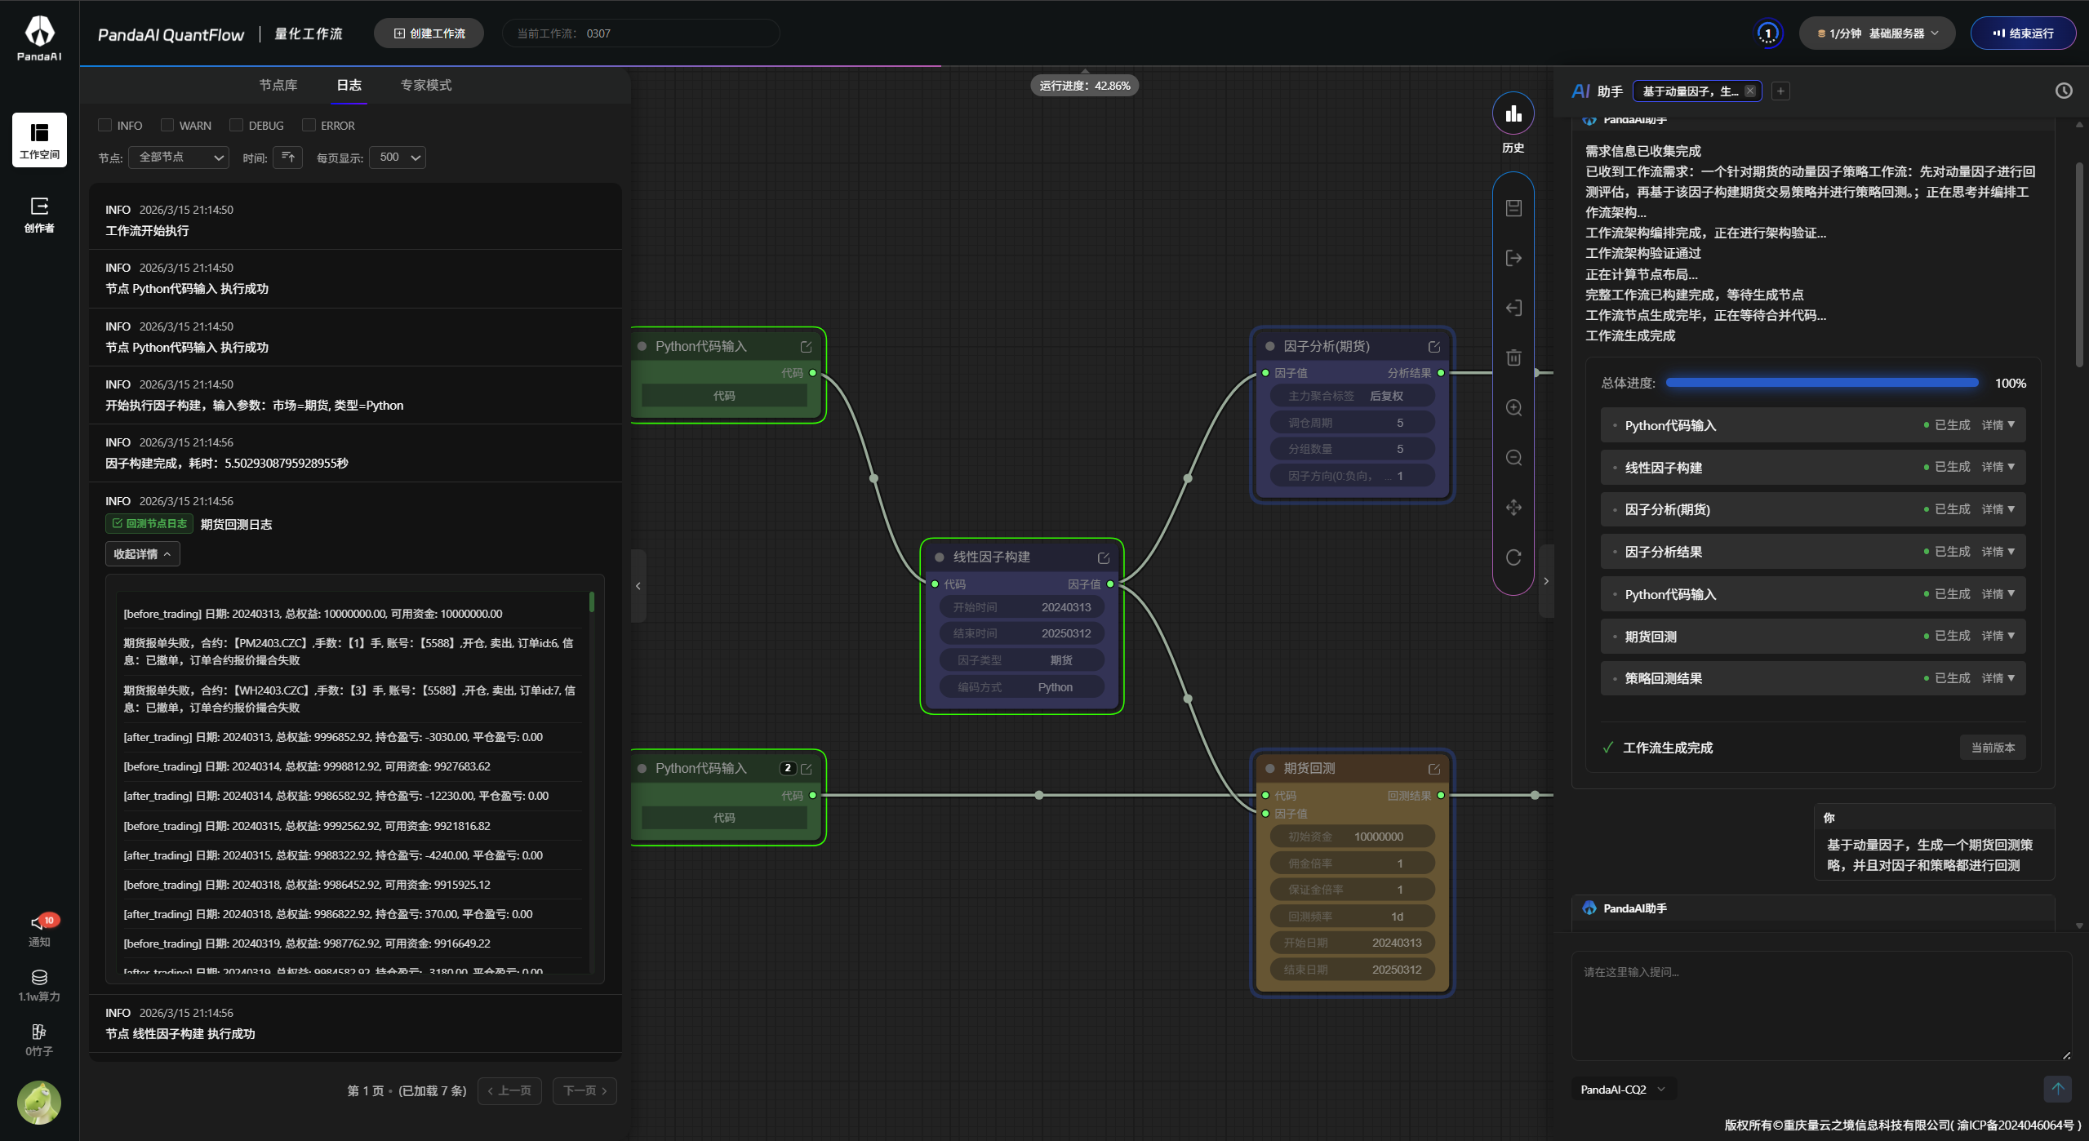Click the four-arrow fit view icon
2089x1141 pixels.
[x=1513, y=507]
